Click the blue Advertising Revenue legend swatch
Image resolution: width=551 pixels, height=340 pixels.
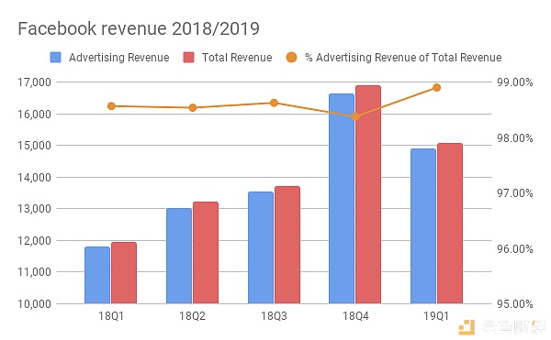pos(55,57)
